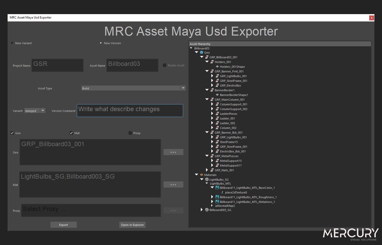This screenshot has height=245, width=382.
Task: Expand the GRP_Nails_001 tree node
Action: (x=207, y=170)
